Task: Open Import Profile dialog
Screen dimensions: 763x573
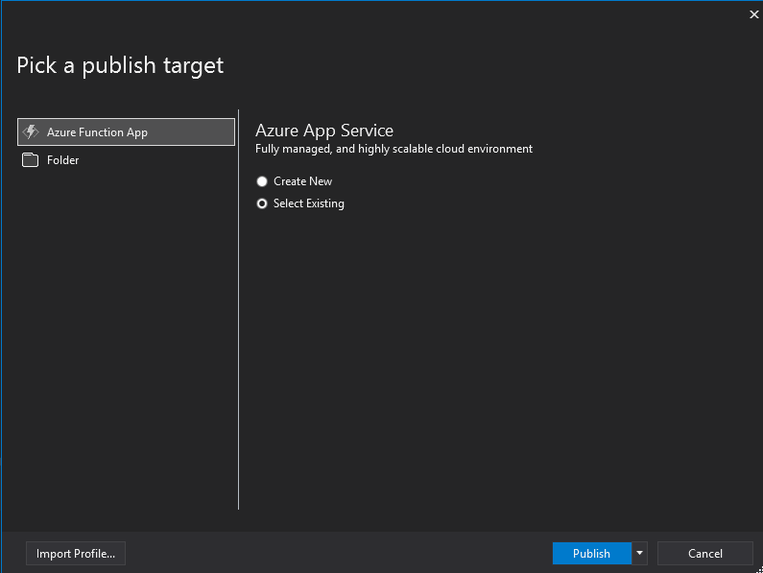Action: [76, 554]
